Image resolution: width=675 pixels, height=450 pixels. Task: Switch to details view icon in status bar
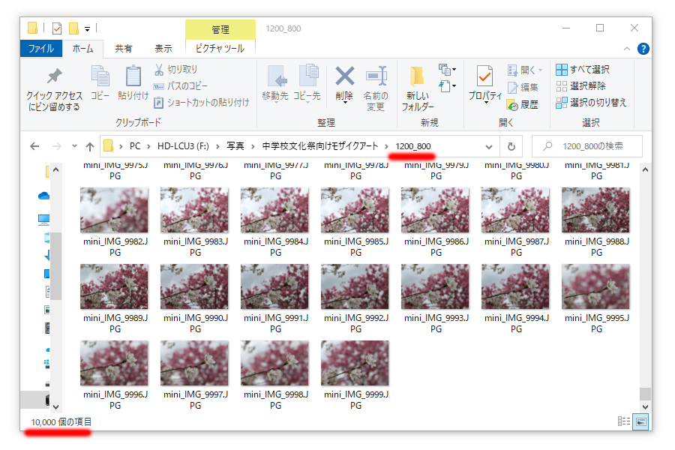[x=624, y=421]
